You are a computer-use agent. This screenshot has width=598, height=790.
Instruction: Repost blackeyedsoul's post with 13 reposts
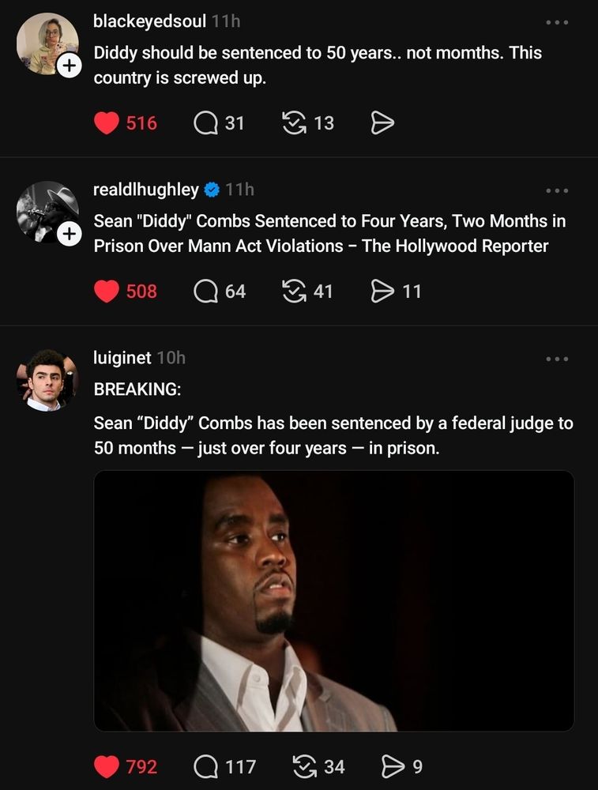coord(294,123)
